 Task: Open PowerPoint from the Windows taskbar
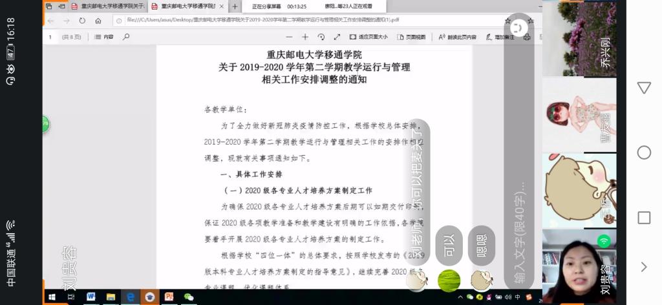point(169,297)
